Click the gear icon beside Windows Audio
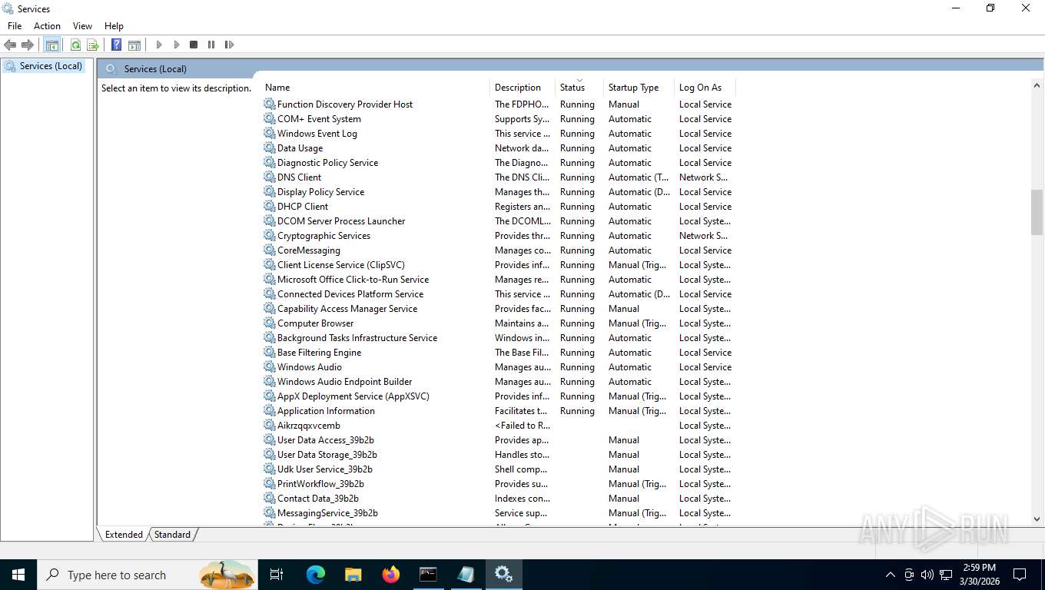Viewport: 1045px width, 590px height. pyautogui.click(x=270, y=366)
